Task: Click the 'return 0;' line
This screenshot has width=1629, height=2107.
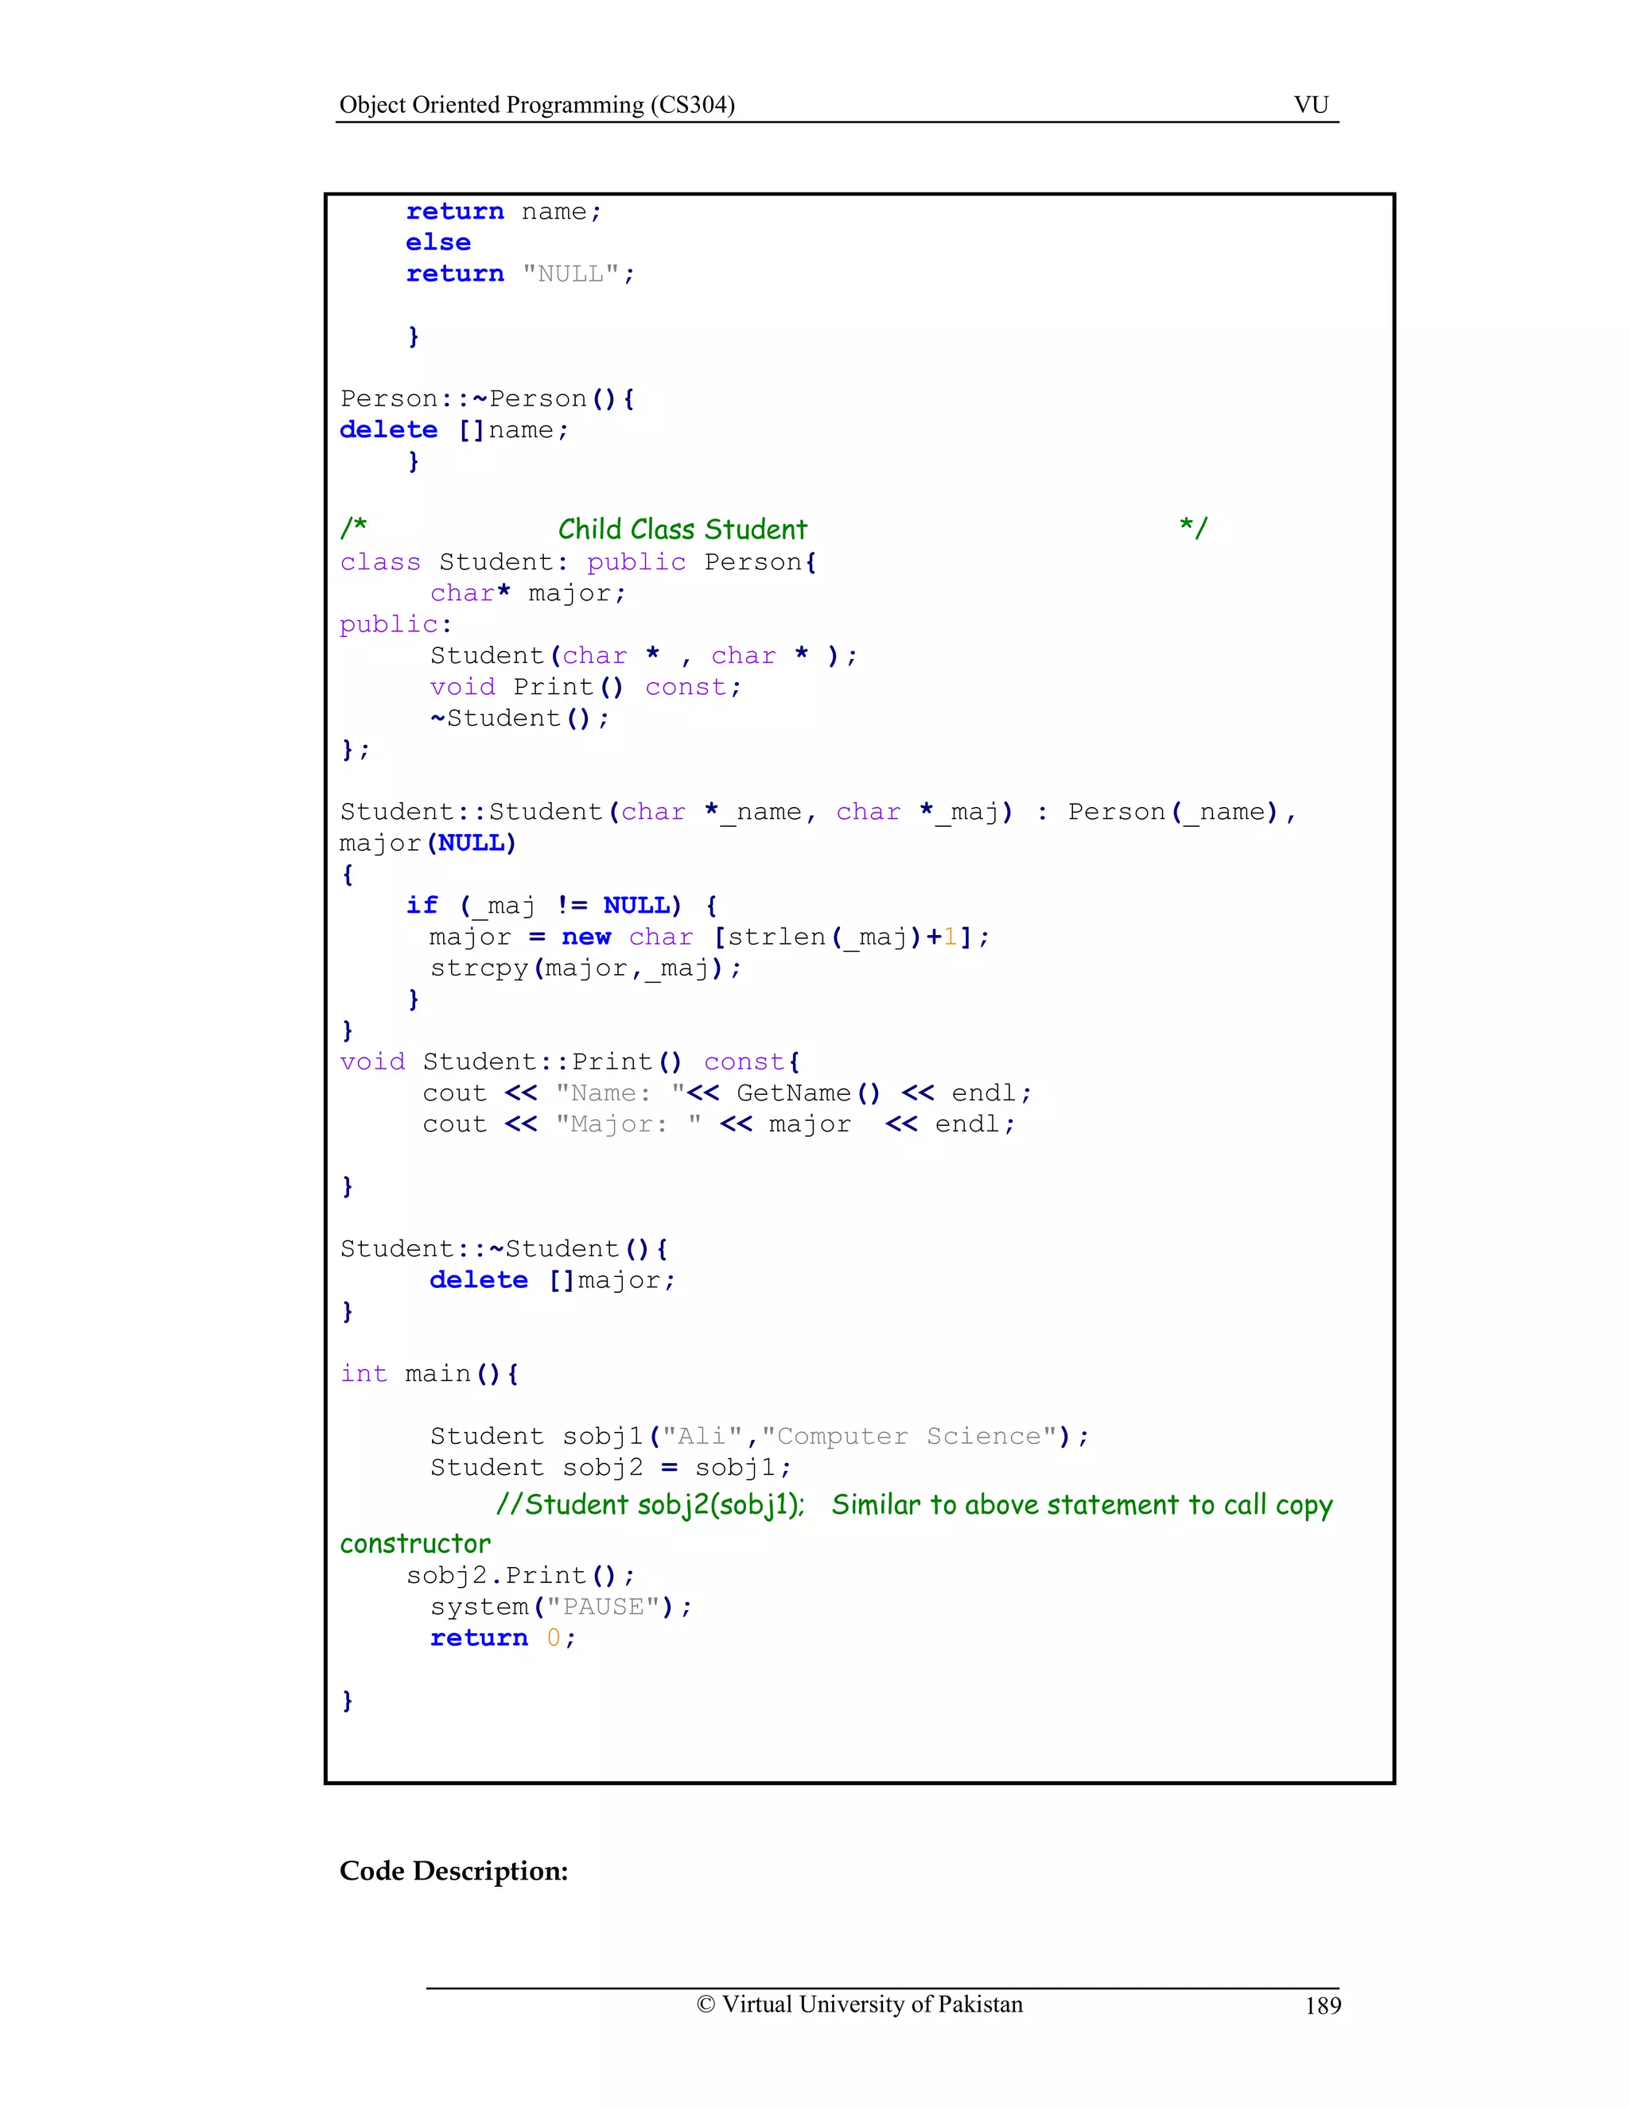Action: (503, 1638)
